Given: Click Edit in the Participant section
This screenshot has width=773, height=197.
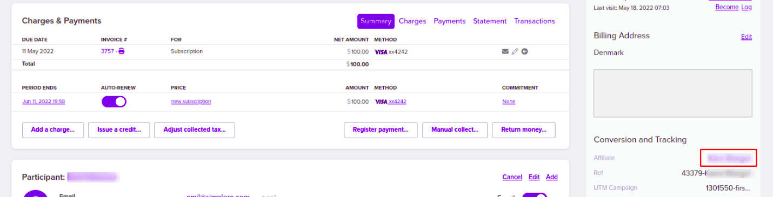Looking at the screenshot, I should pyautogui.click(x=534, y=177).
